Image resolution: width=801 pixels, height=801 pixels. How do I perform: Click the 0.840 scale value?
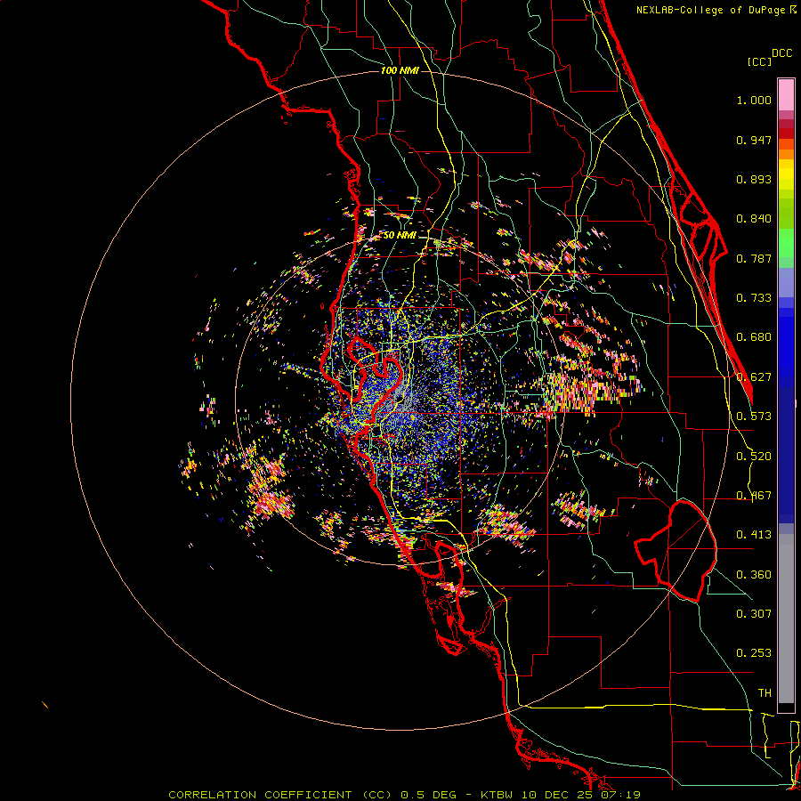pyautogui.click(x=754, y=219)
